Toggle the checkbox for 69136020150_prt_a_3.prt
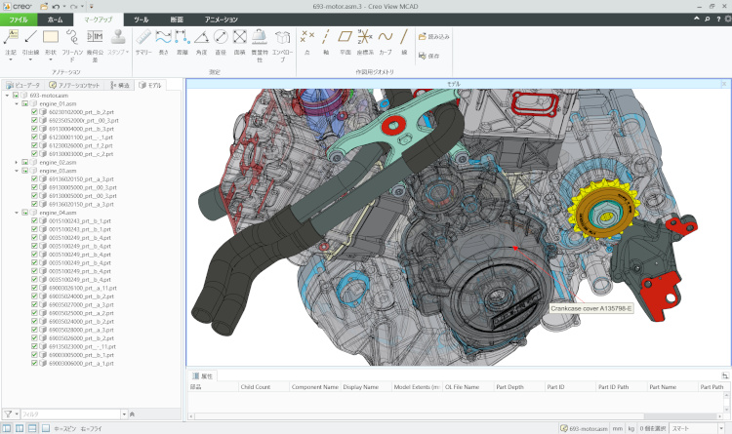 coord(34,179)
